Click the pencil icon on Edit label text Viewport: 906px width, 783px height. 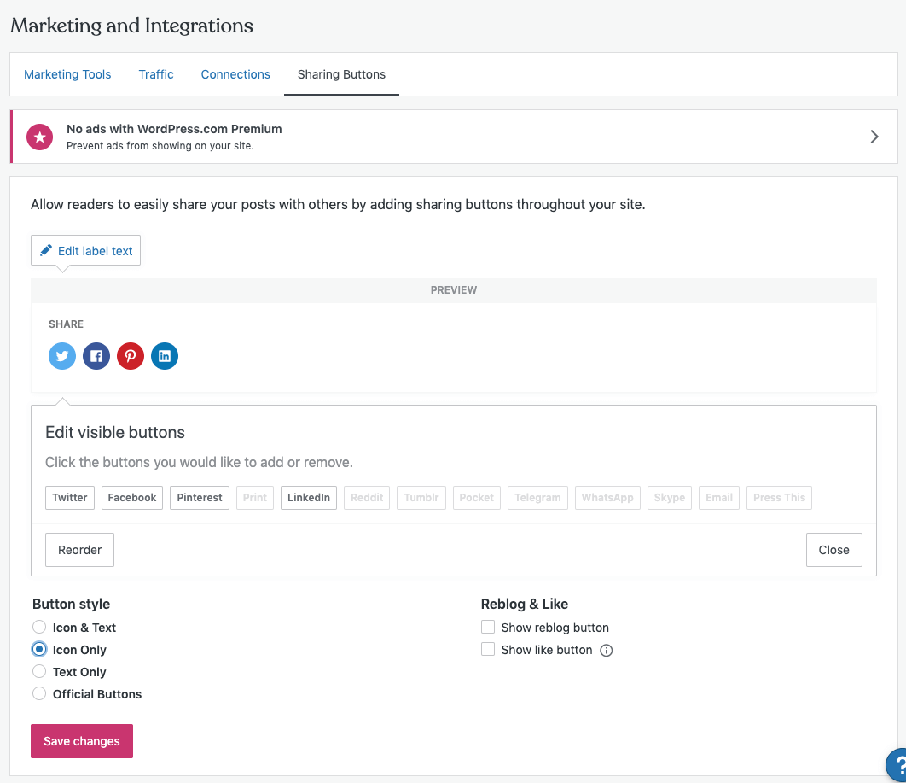46,251
